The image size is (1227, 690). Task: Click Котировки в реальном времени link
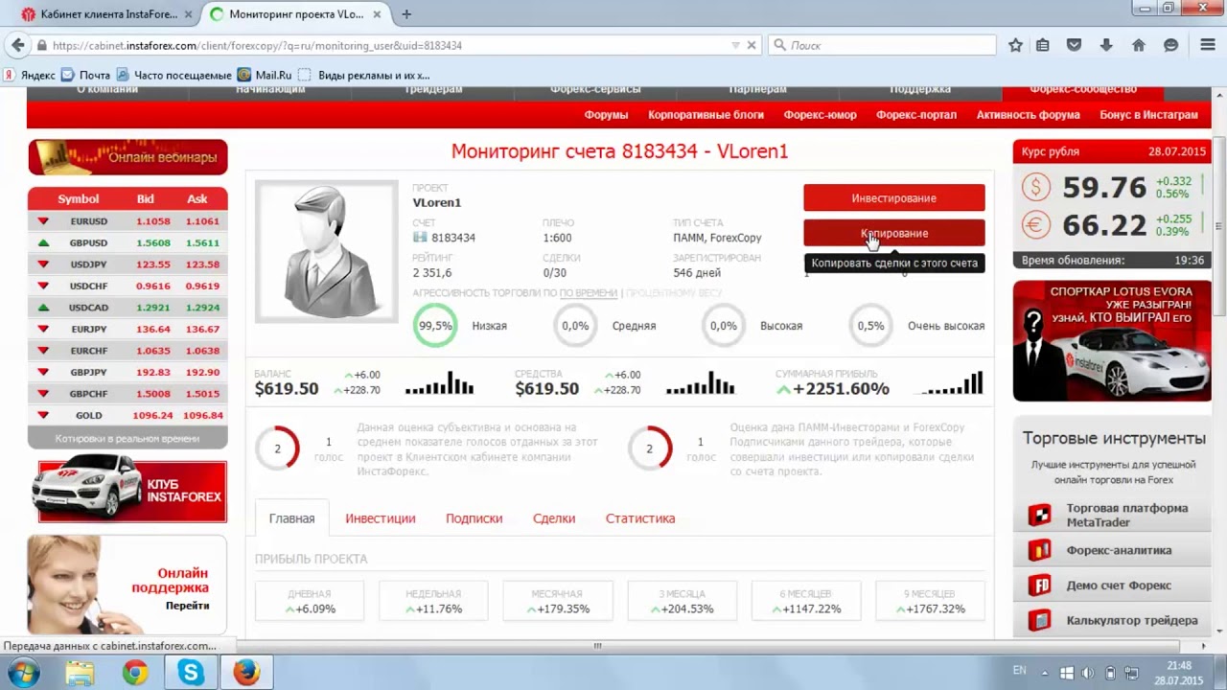(127, 438)
